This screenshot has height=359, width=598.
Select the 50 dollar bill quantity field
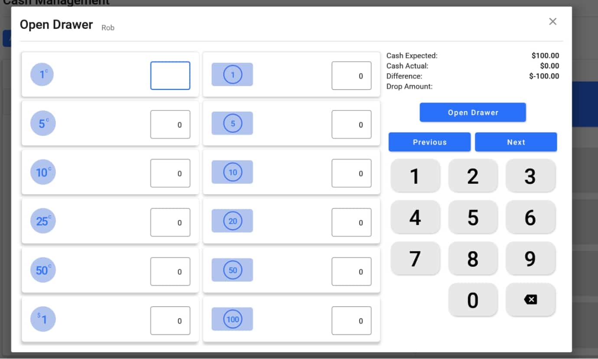351,272
